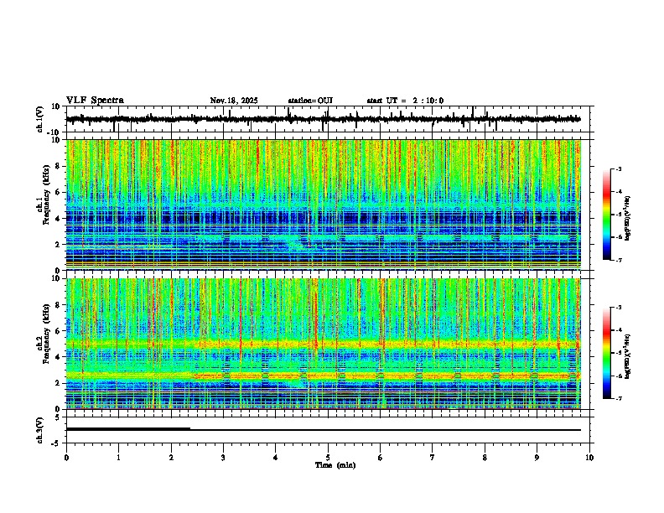Click the "8" tick on ch.2 frequency axis
Image resolution: width=664 pixels, height=513 pixels.
coord(58,305)
